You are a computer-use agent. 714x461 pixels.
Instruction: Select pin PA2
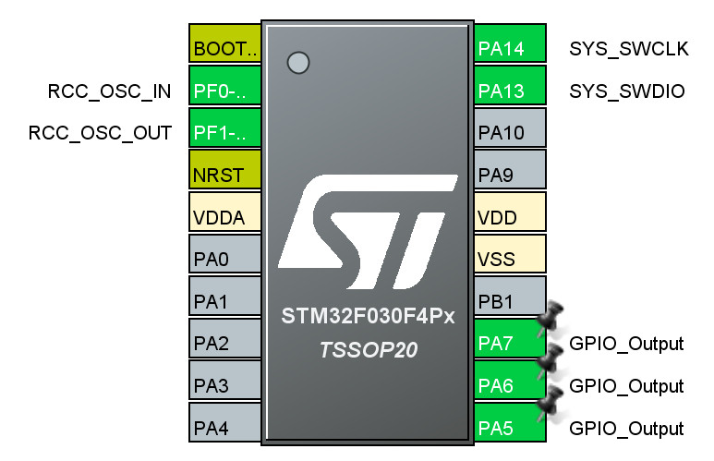225,338
